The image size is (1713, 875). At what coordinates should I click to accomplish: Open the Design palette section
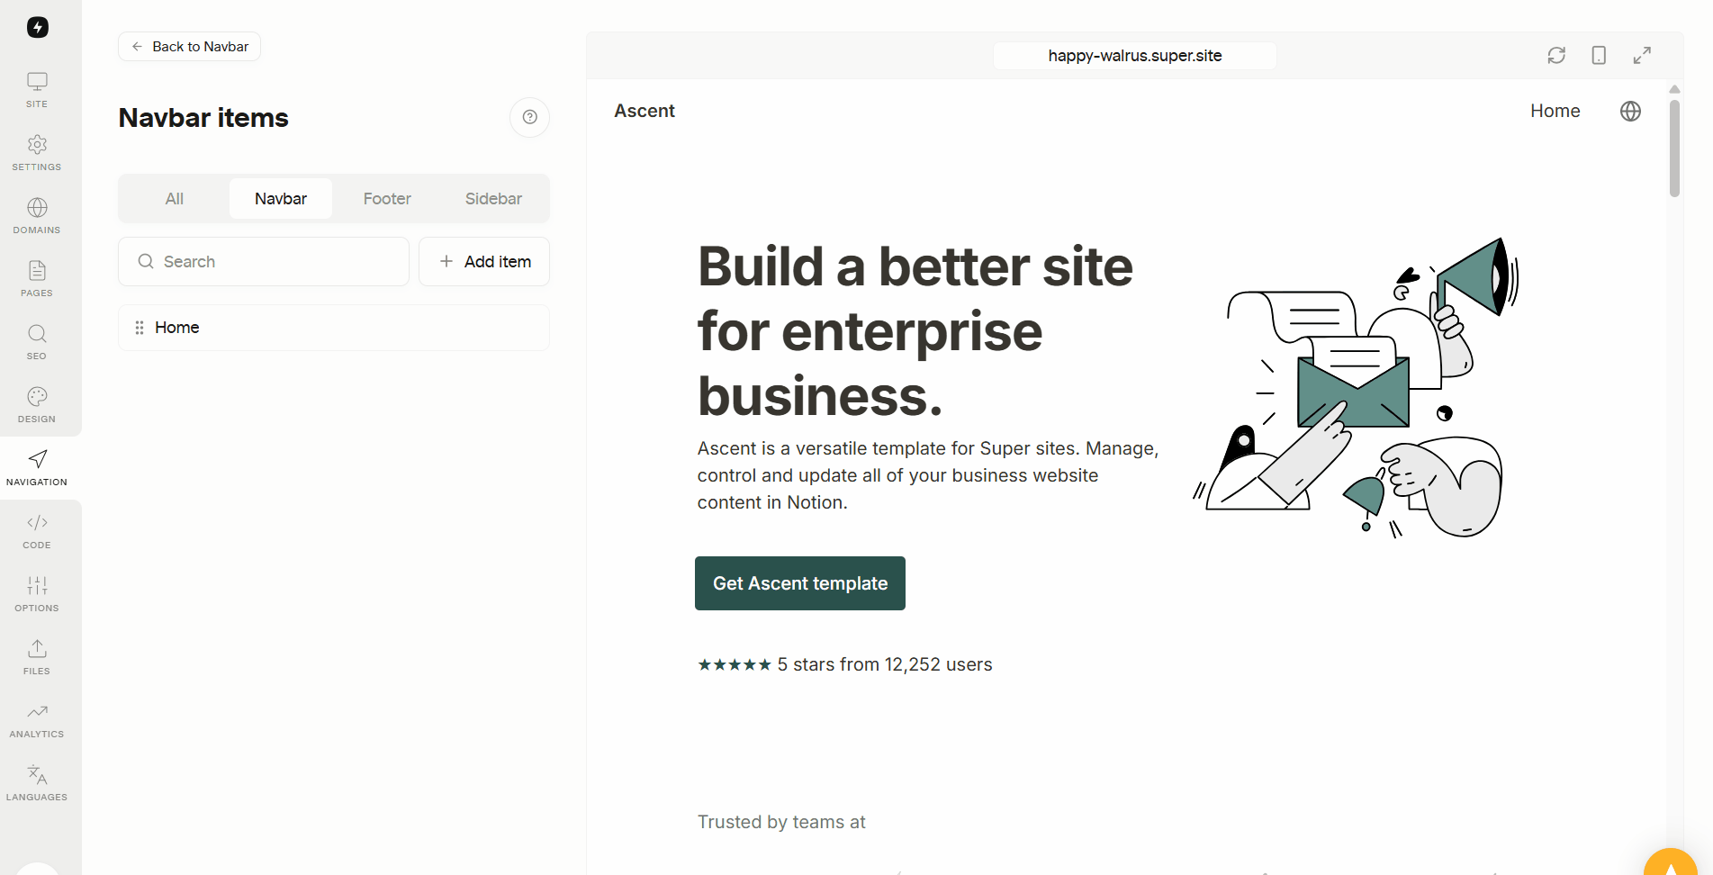click(x=37, y=405)
